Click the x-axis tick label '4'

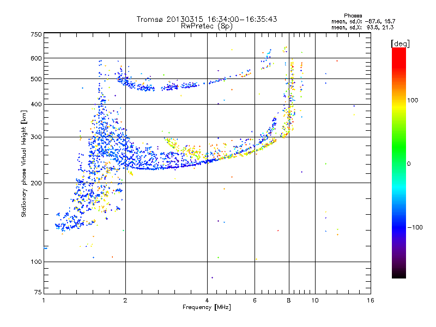(x=207, y=300)
